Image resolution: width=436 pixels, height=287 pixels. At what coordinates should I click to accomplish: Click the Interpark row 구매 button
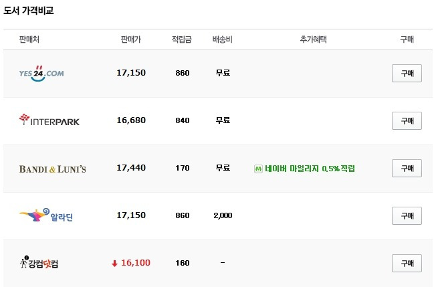407,120
